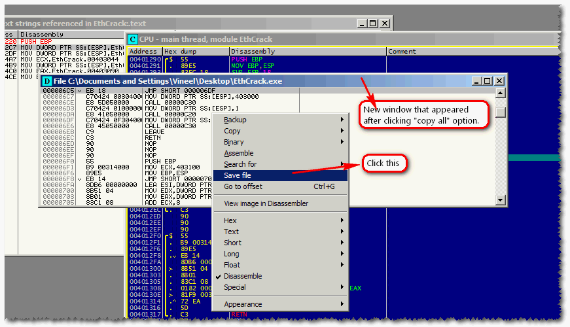Click Disassembly column header in CPU window
The width and height of the screenshot is (570, 327).
(x=308, y=52)
